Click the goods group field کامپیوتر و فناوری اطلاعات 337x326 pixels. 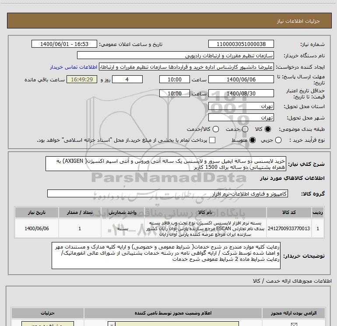tap(168, 193)
